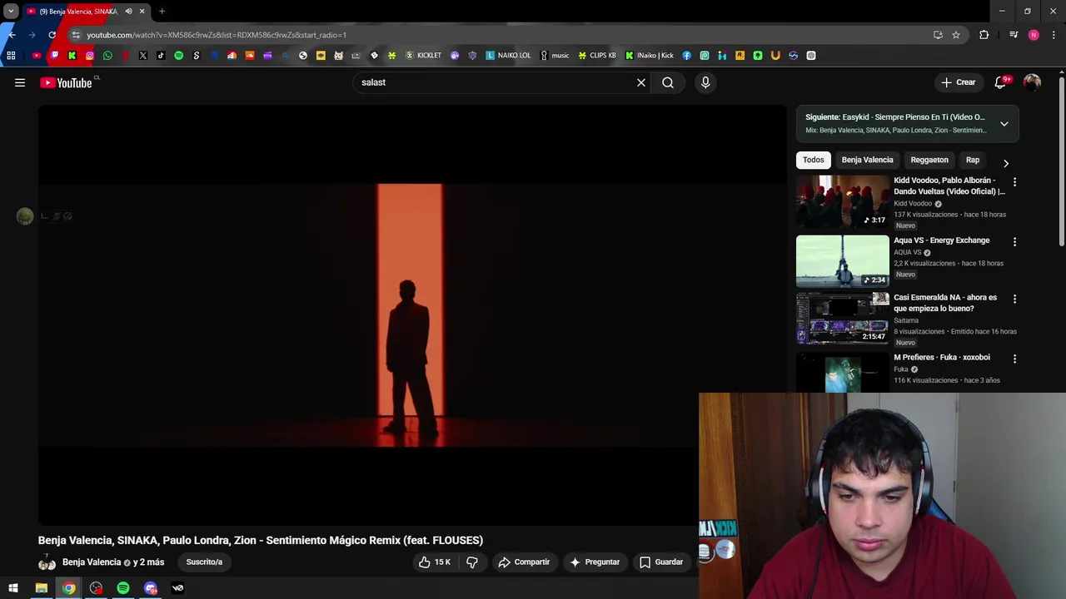Open the YouTube guide hamburger menu

20,82
